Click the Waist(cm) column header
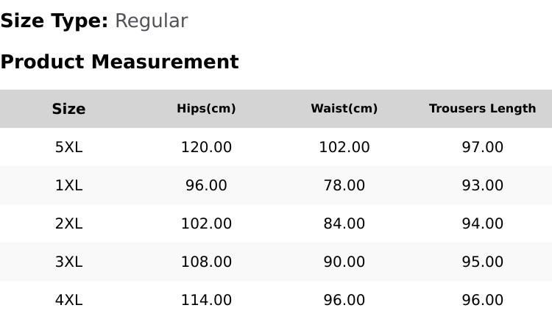552x319 pixels. point(344,108)
